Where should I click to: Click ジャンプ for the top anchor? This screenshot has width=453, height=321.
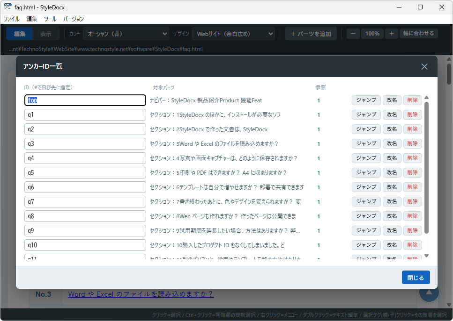[x=366, y=100]
